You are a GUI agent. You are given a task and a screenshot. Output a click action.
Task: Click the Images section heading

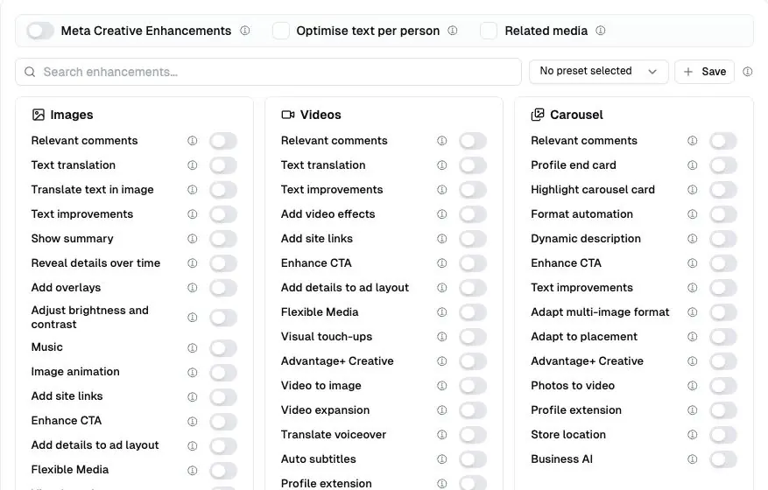(x=72, y=115)
